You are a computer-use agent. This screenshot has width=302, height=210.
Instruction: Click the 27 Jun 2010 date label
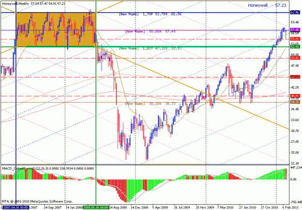pyautogui.click(x=248, y=208)
